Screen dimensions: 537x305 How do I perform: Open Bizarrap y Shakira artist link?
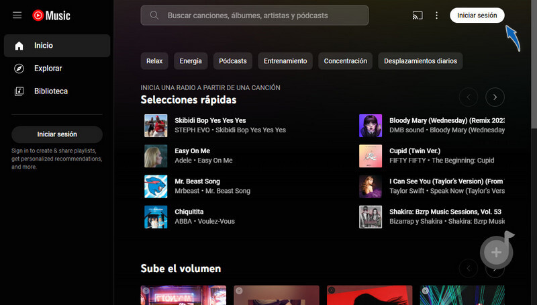tap(416, 222)
